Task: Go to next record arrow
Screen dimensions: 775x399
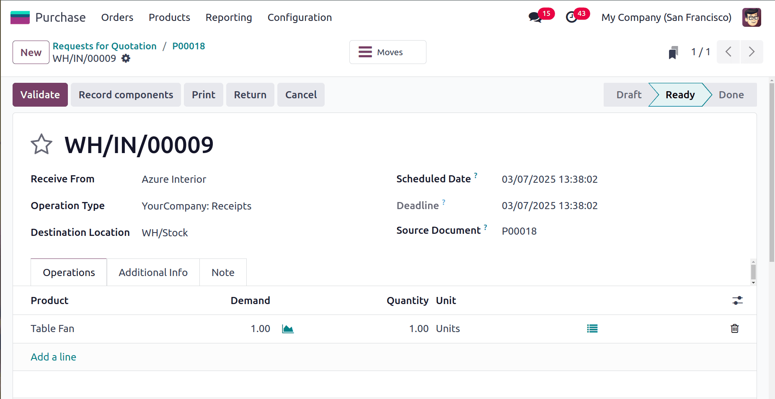Action: [752, 52]
